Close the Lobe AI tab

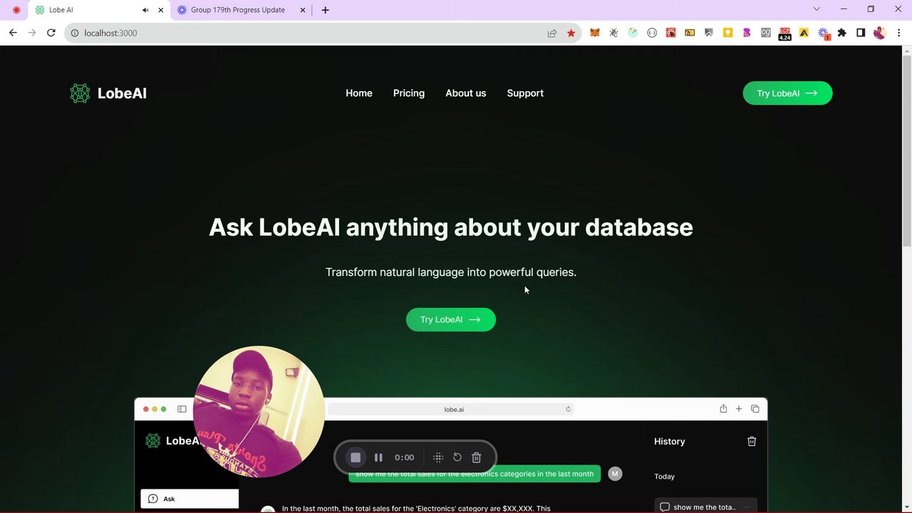pyautogui.click(x=161, y=10)
